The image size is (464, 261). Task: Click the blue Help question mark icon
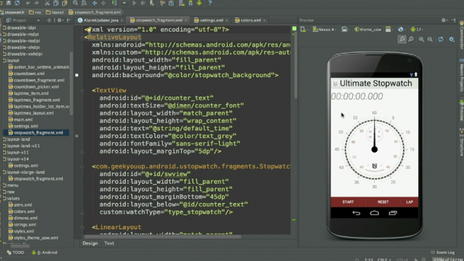210,3
